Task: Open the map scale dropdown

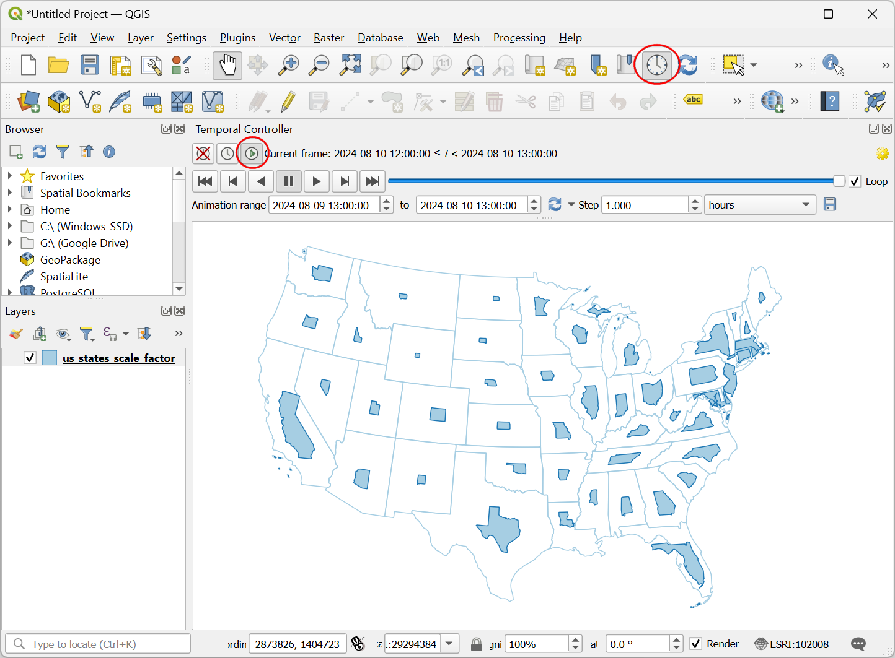Action: click(449, 644)
